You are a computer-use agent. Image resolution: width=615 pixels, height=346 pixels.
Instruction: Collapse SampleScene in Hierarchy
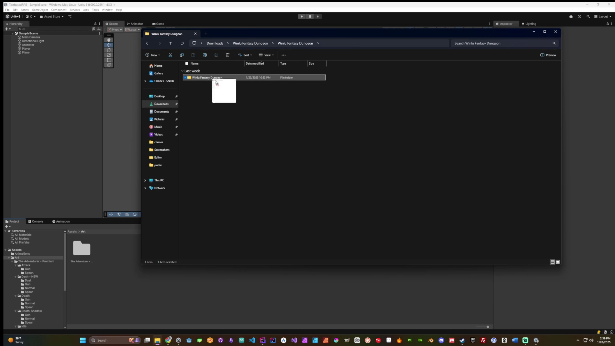point(12,33)
